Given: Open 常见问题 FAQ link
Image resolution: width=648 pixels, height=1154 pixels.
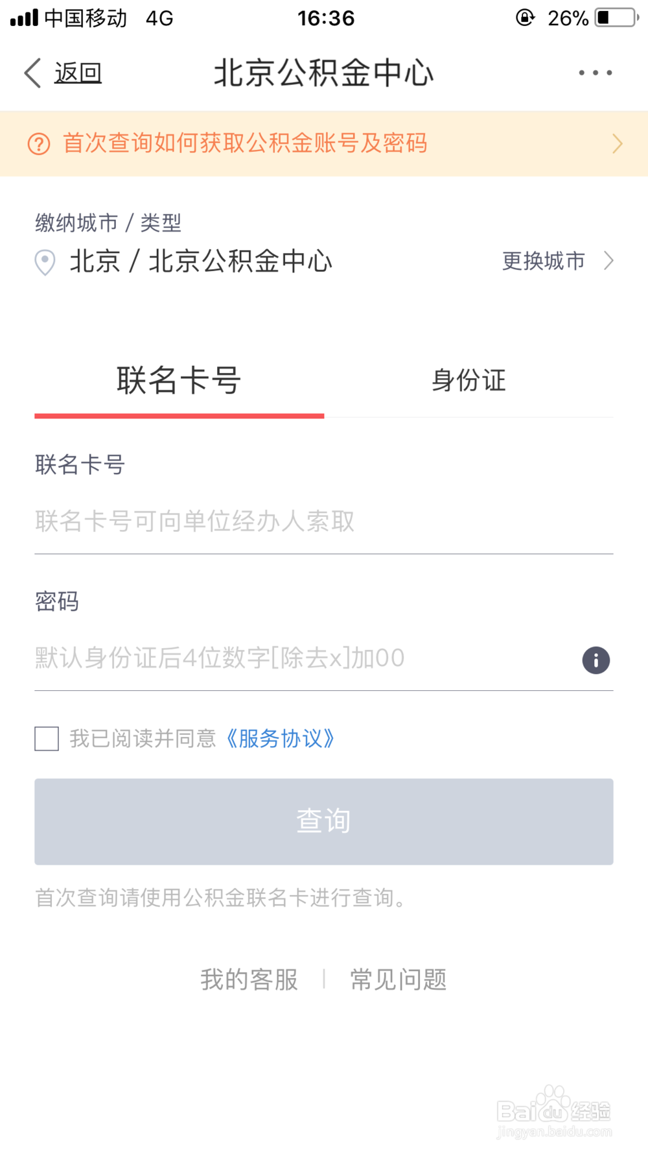Looking at the screenshot, I should [x=399, y=980].
